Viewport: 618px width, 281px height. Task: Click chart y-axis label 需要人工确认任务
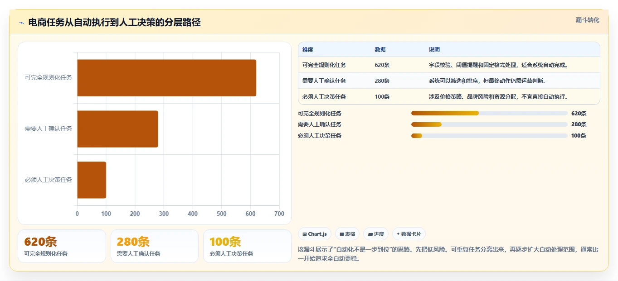pos(49,129)
